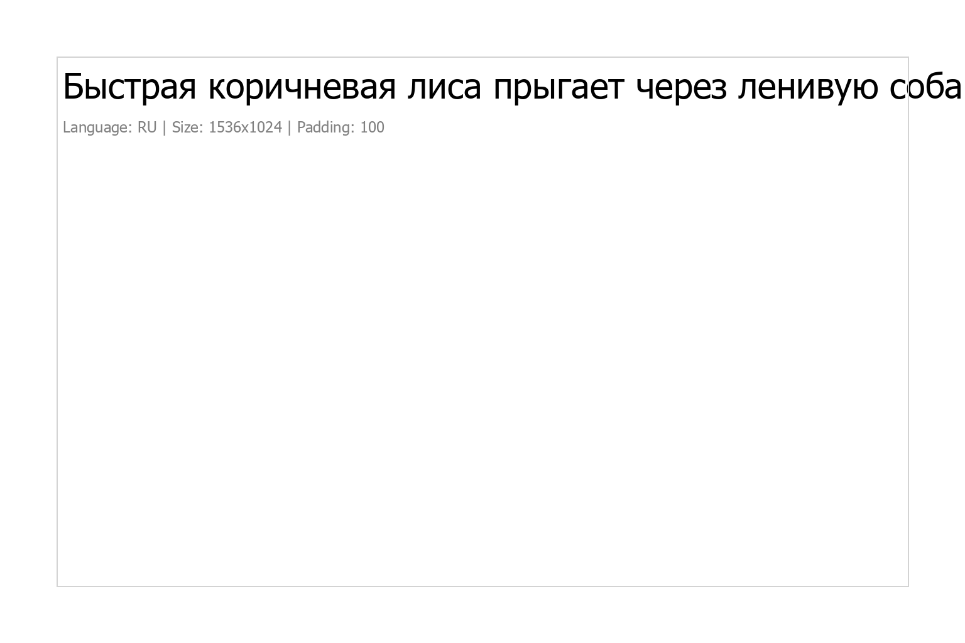Click the top-left corner of the gray frame
This screenshot has width=965, height=643.
[x=58, y=58]
